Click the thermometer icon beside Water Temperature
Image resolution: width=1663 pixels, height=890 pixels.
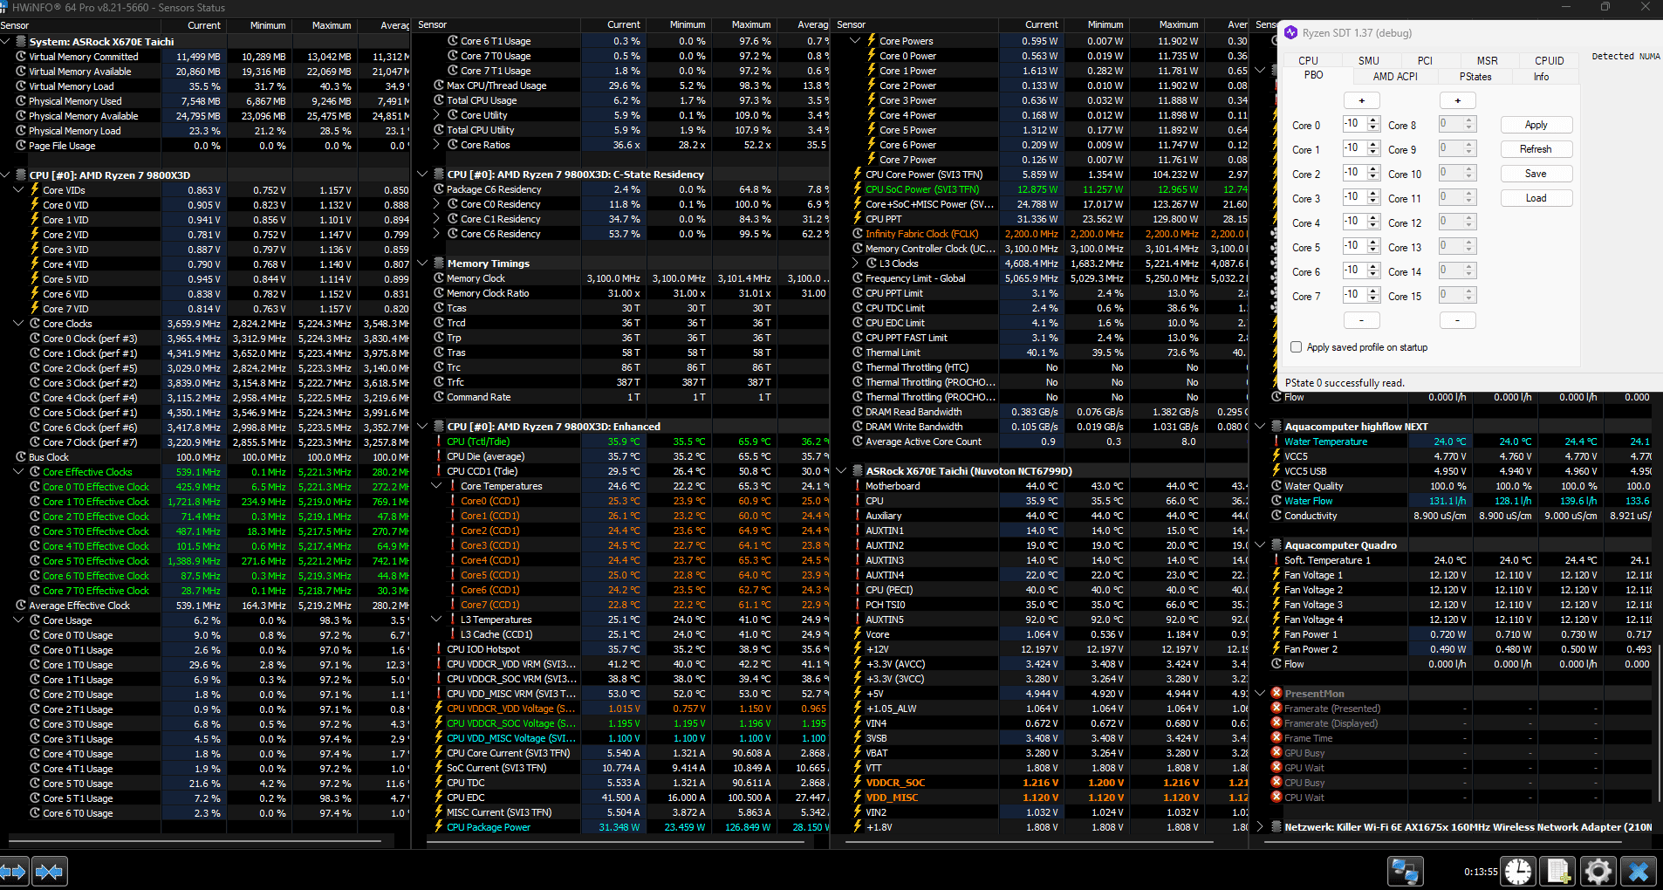[x=1276, y=442]
